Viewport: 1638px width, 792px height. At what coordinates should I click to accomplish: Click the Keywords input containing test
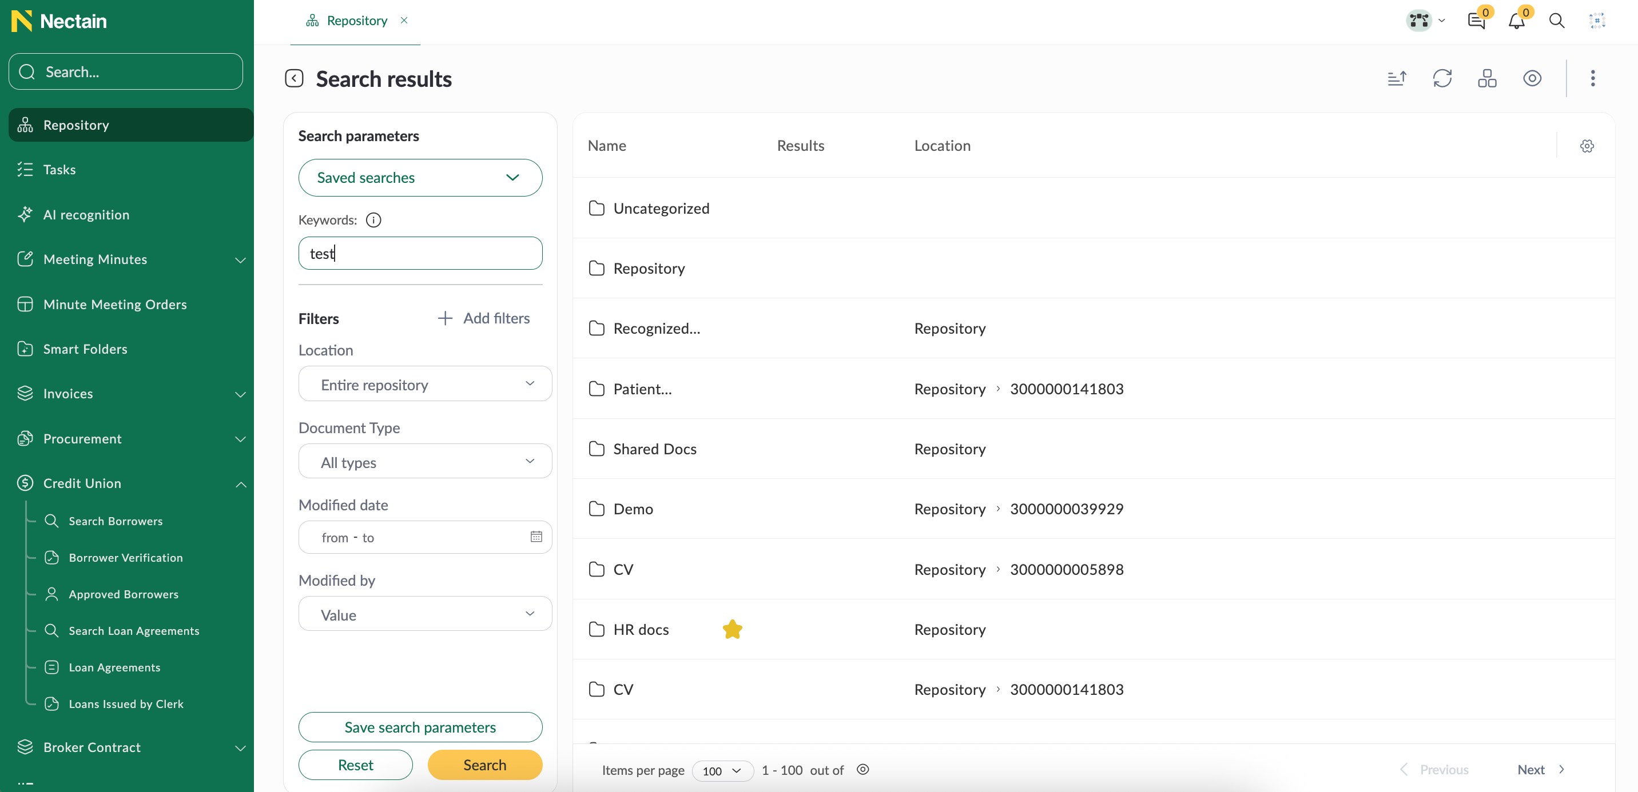tap(420, 253)
